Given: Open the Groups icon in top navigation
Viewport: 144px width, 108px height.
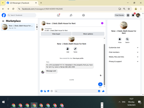Looking at the screenshot, I should [84, 15].
